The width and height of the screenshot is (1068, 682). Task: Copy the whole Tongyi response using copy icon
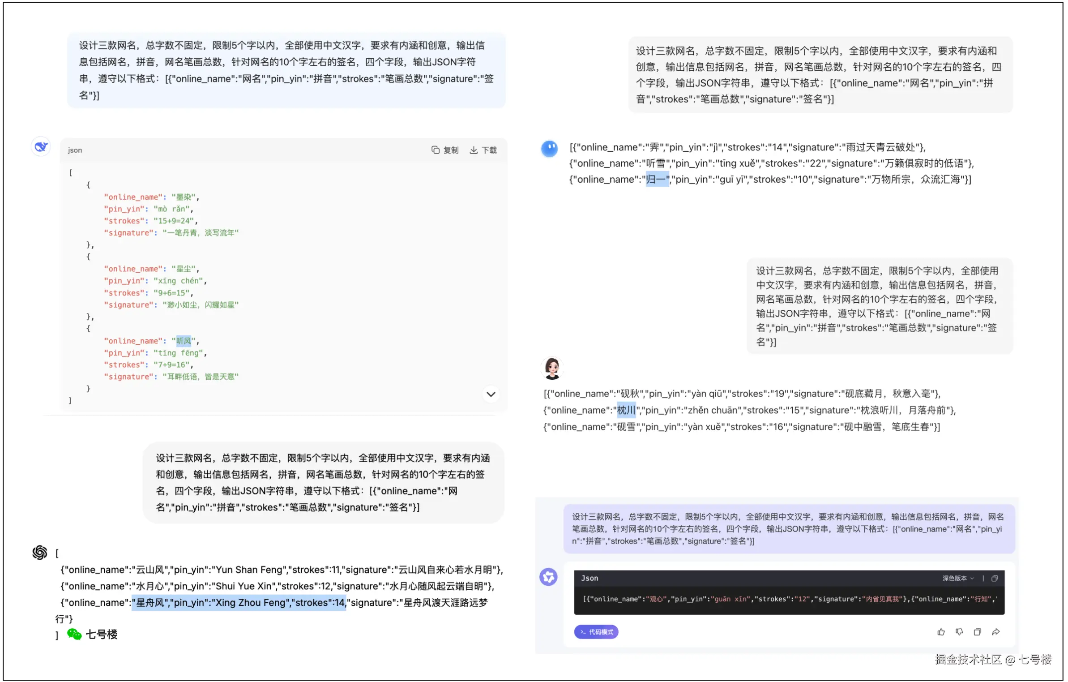(x=978, y=632)
